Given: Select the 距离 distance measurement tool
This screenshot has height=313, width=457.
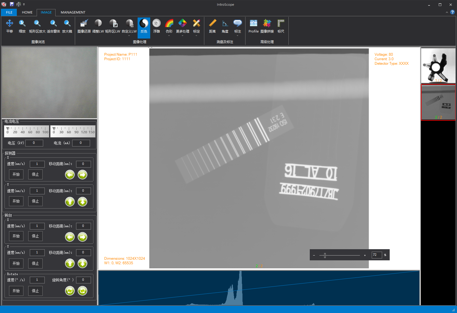Looking at the screenshot, I should pyautogui.click(x=212, y=26).
